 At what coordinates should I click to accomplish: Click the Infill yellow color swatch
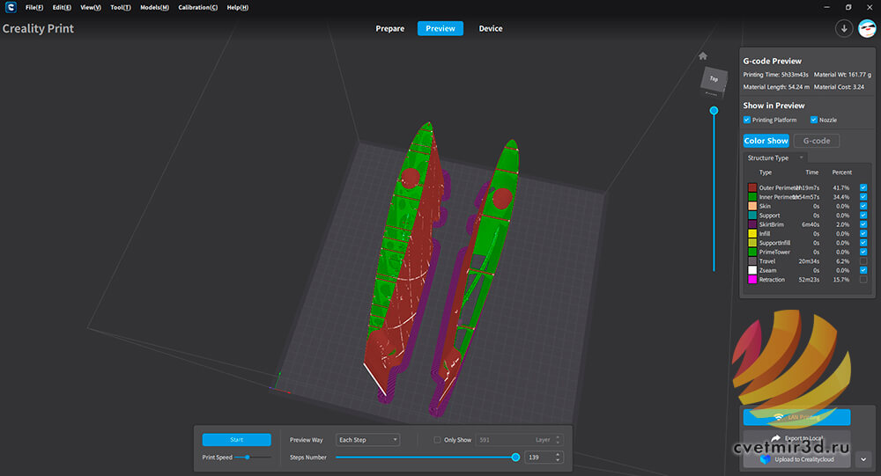(x=752, y=233)
